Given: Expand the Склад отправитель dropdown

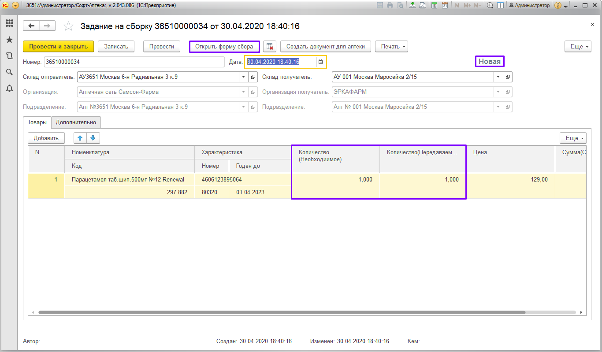Looking at the screenshot, I should click(244, 77).
